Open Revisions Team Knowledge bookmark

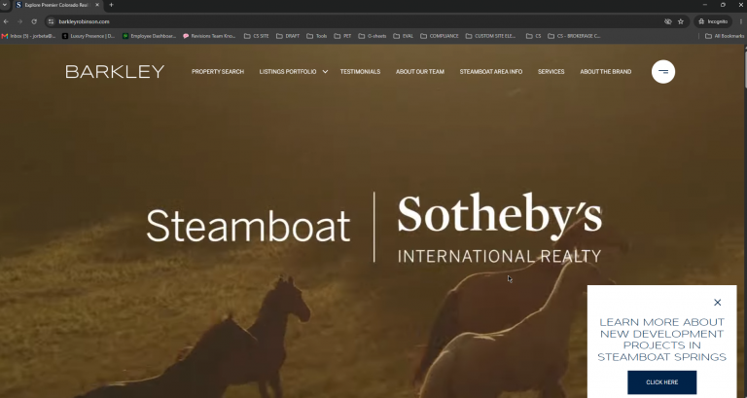point(210,36)
